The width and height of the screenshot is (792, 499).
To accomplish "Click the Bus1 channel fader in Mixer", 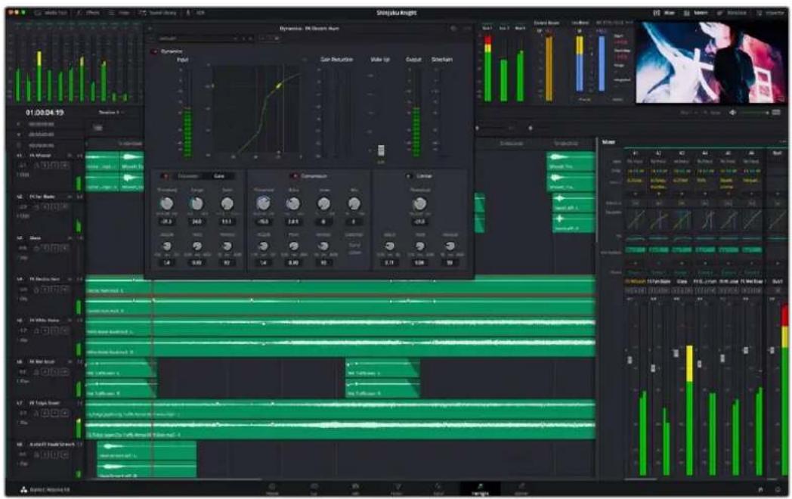I will [x=772, y=350].
